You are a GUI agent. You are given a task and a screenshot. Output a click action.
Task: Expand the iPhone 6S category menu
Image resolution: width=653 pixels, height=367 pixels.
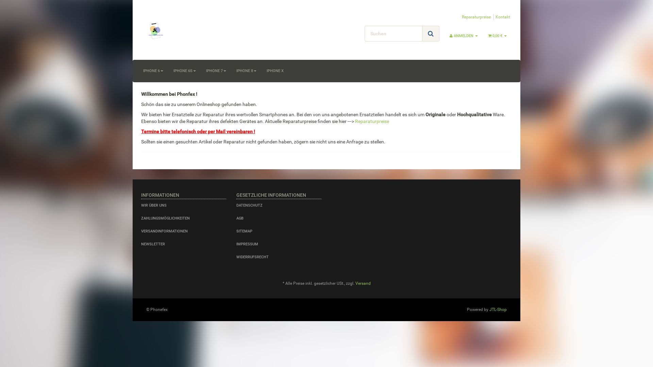184,71
